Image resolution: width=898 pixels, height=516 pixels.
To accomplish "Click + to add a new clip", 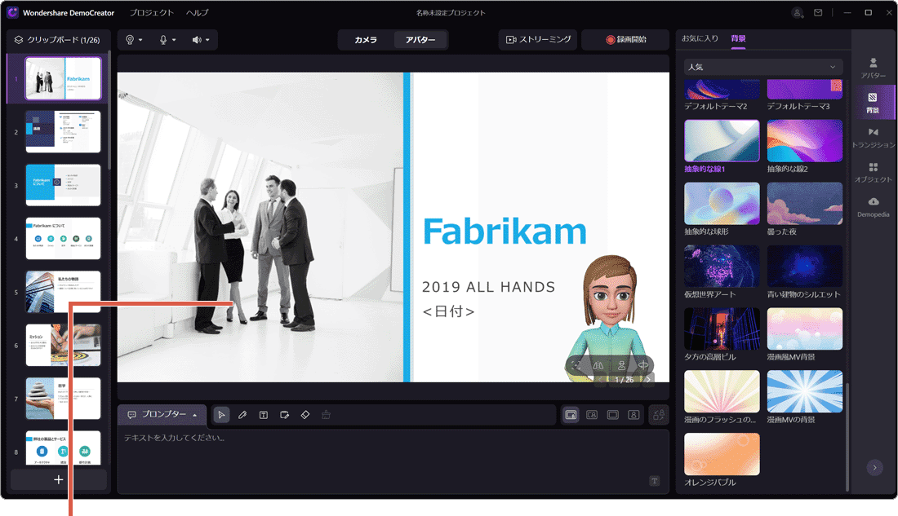I will [x=57, y=480].
